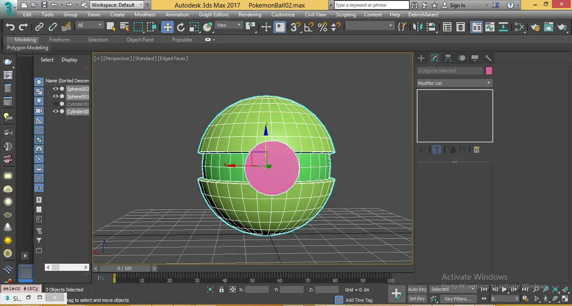Image resolution: width=572 pixels, height=306 pixels.
Task: Open the Create tab in command panel
Action: point(421,58)
